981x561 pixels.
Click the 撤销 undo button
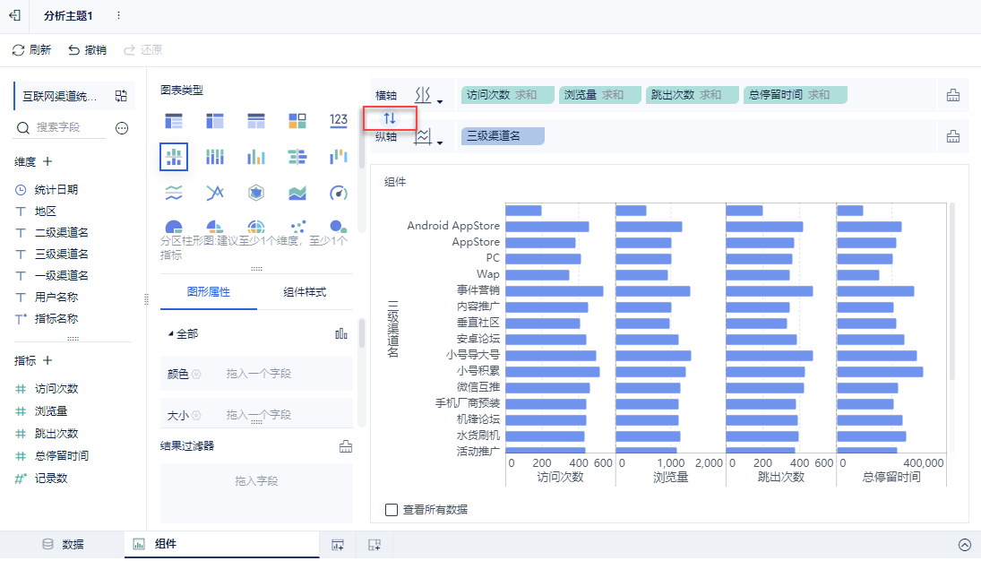click(87, 50)
